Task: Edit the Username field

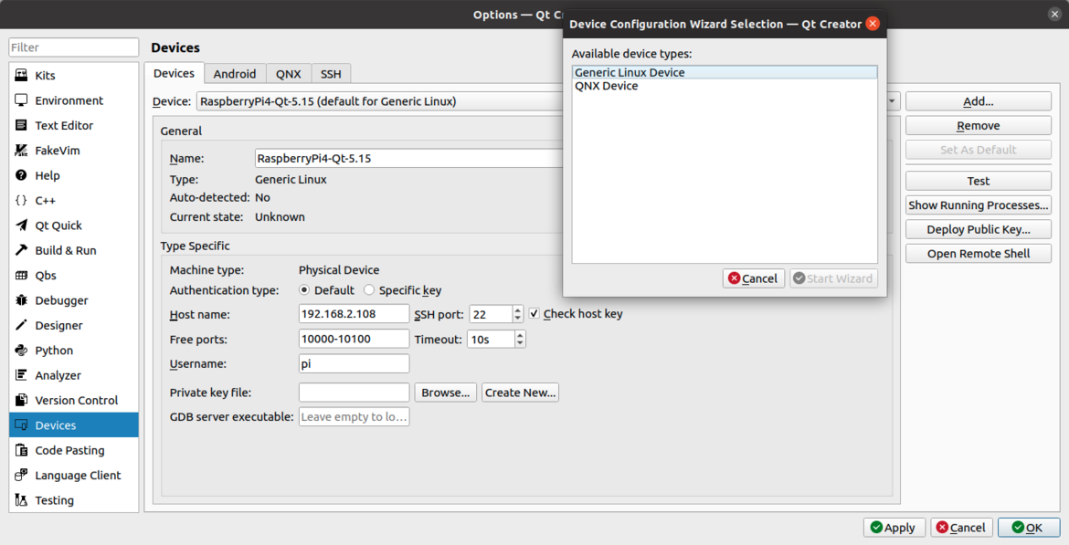Action: pos(354,363)
